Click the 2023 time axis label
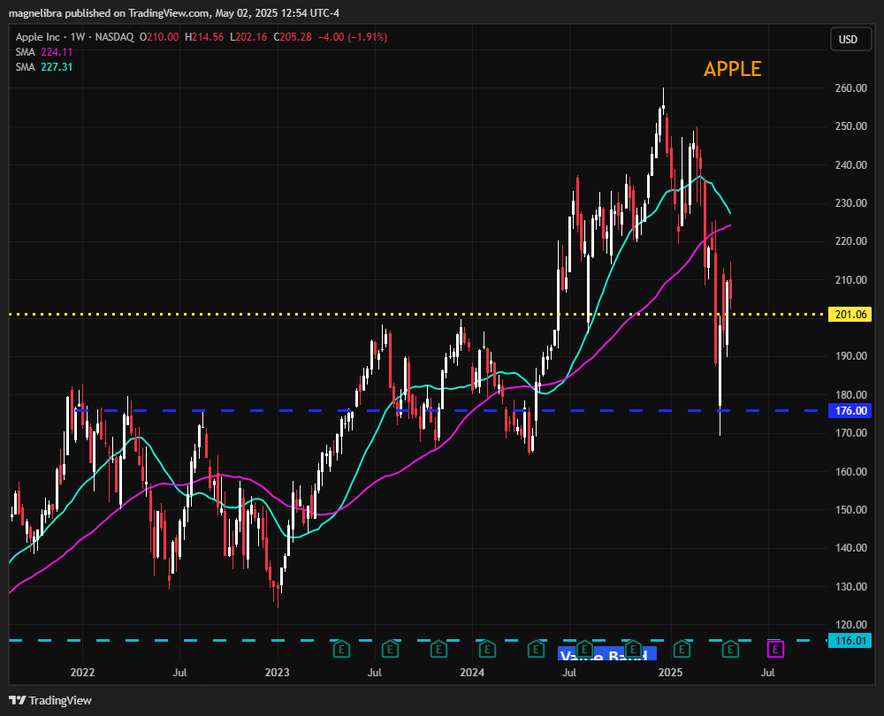This screenshot has width=884, height=716. point(277,673)
